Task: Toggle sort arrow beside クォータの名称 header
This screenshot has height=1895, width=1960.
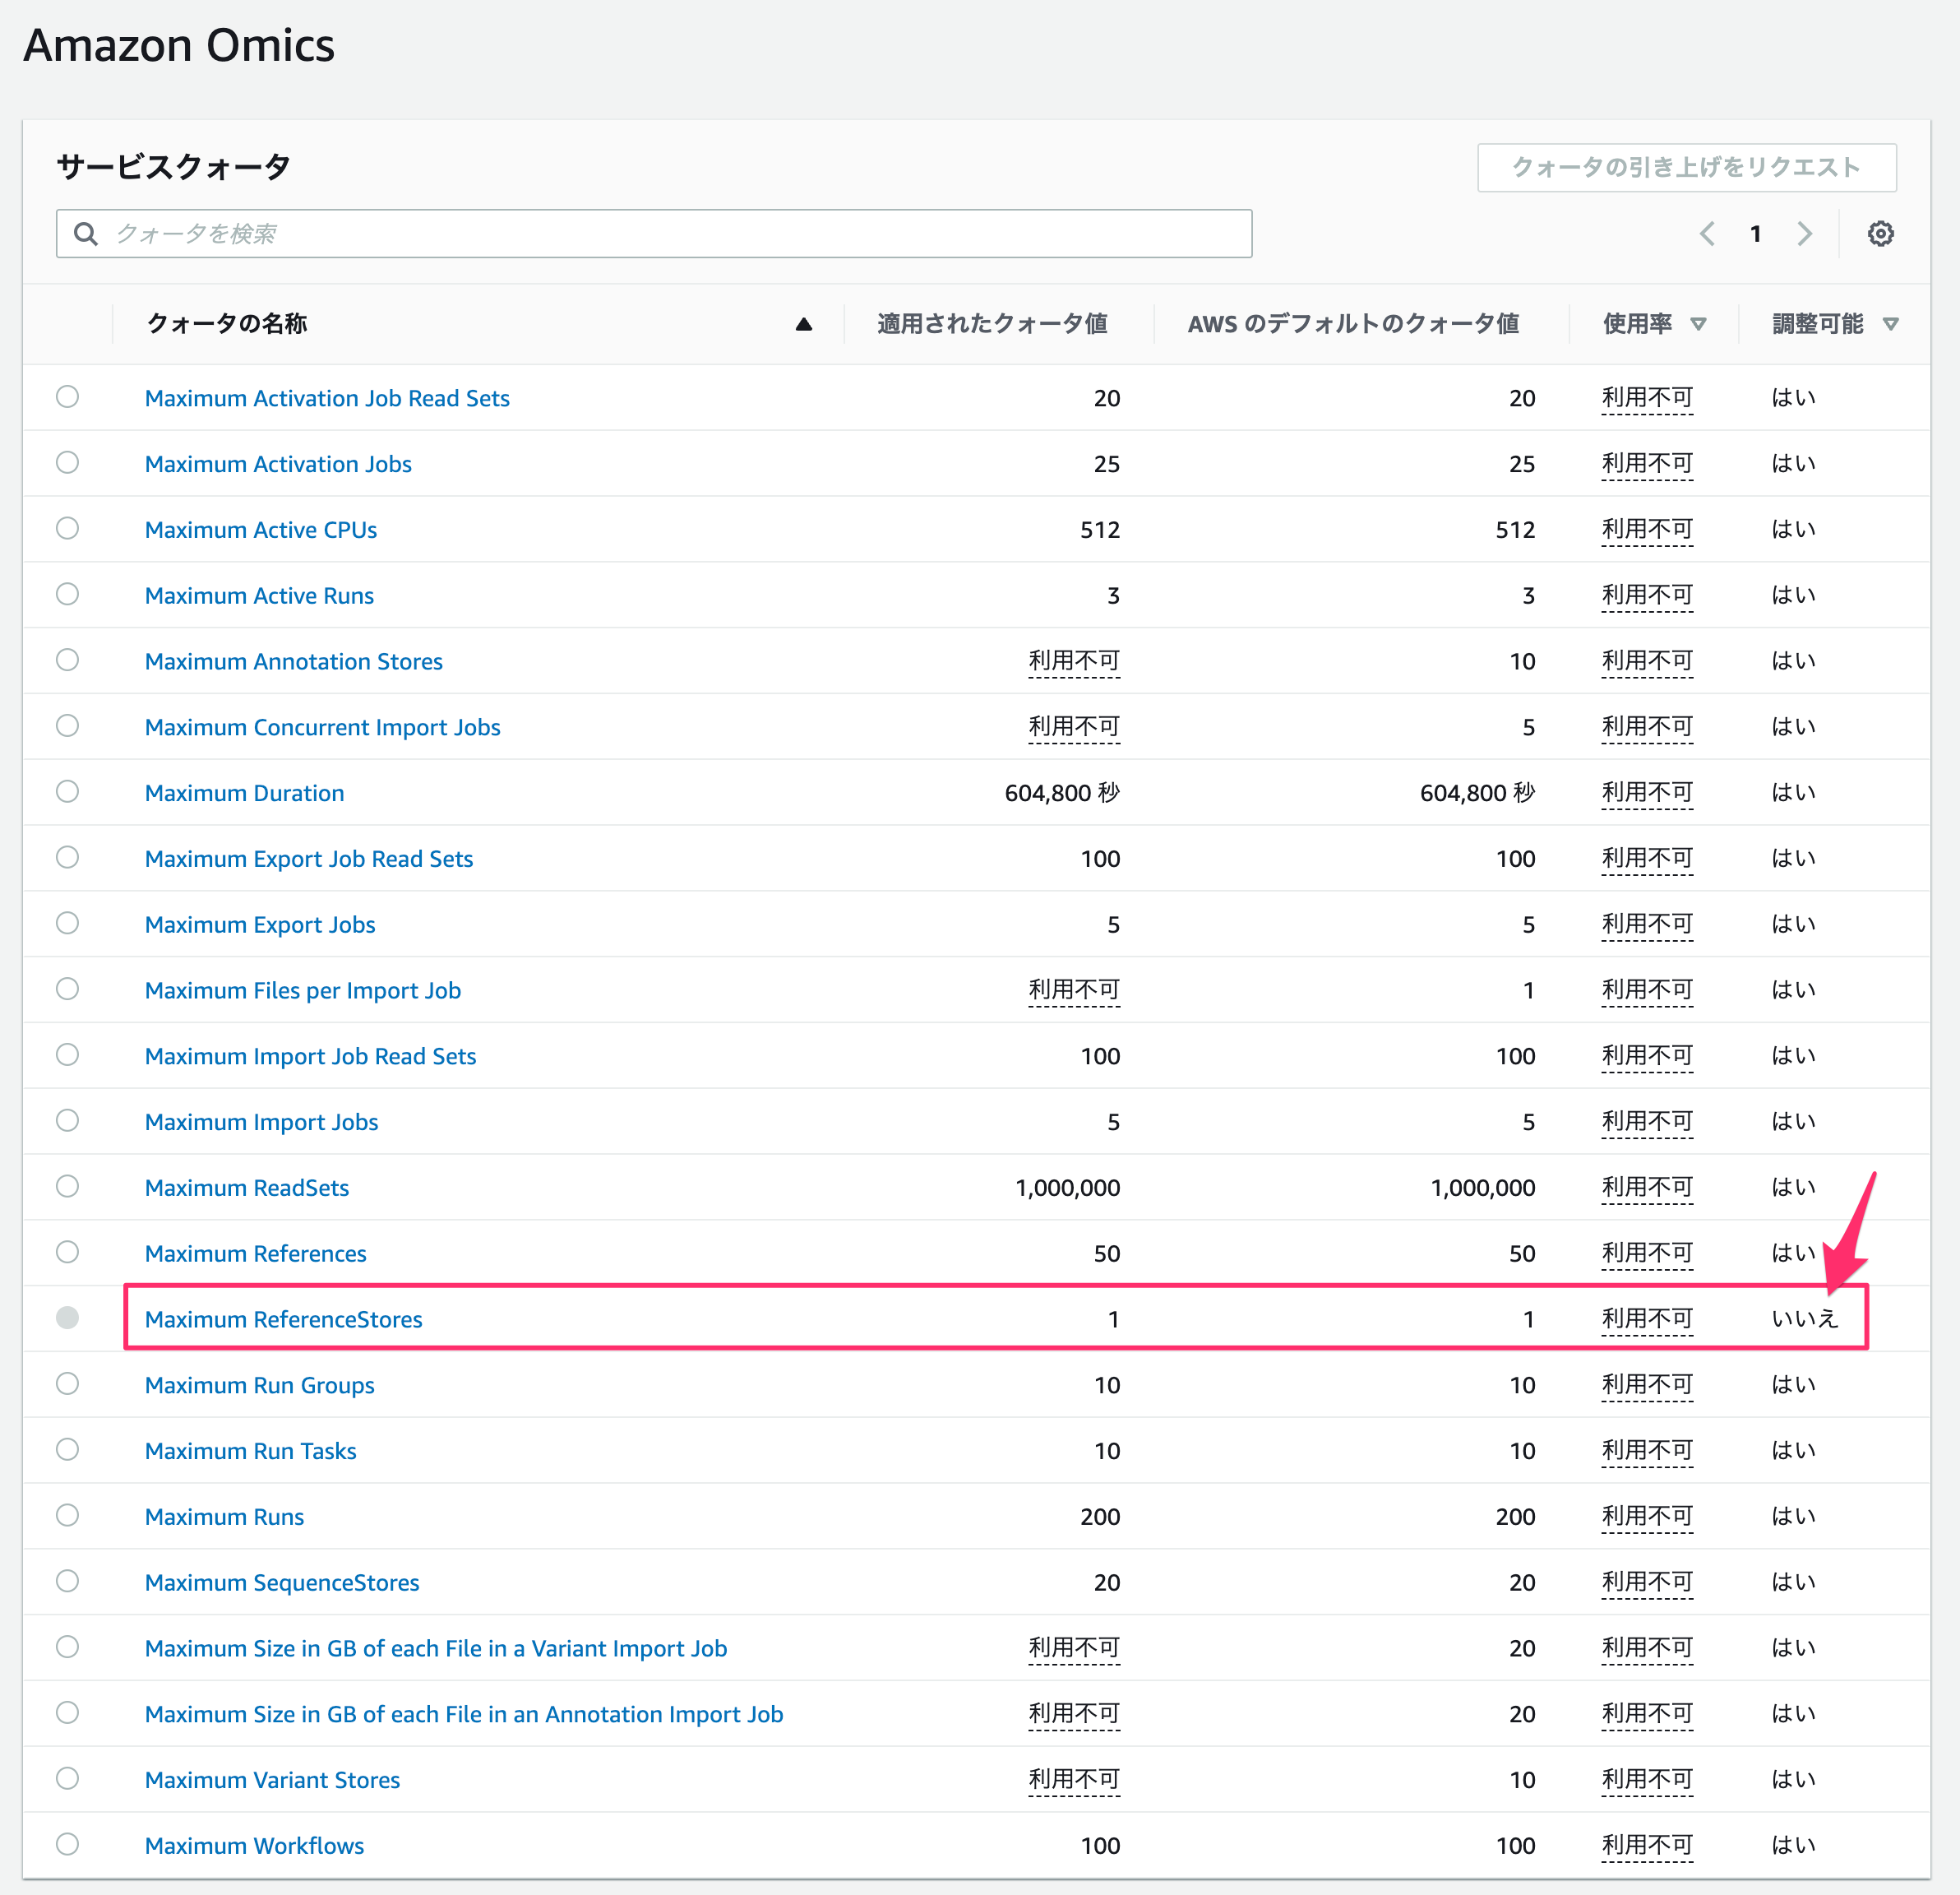Action: [803, 323]
